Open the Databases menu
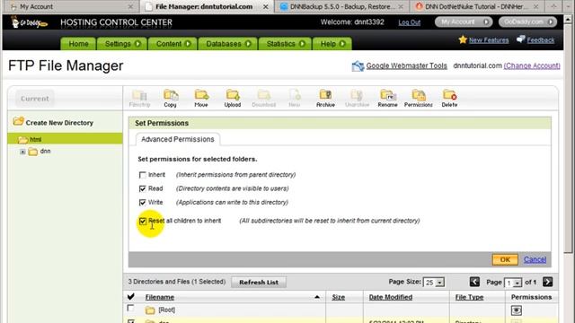Viewport: 575px width, 323px height. [228, 44]
